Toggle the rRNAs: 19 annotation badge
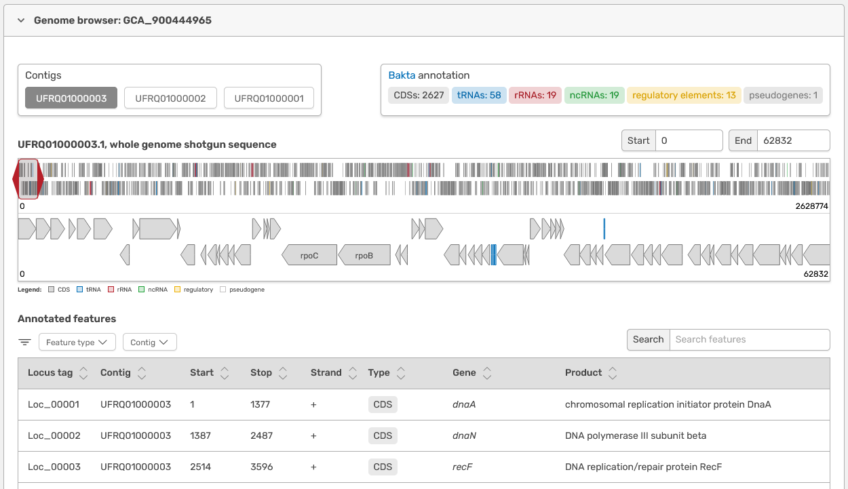The height and width of the screenshot is (489, 848). pos(535,95)
